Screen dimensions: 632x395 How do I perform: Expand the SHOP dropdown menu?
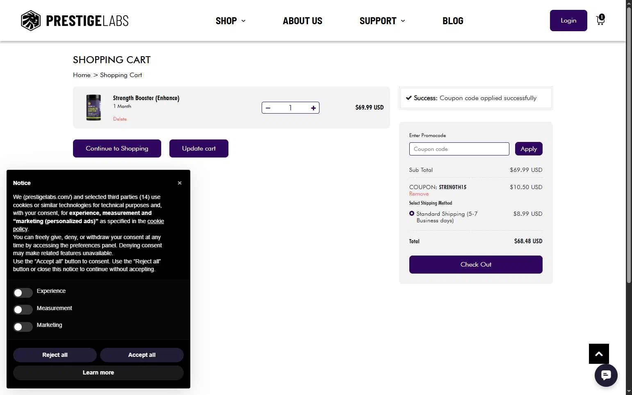tap(230, 21)
